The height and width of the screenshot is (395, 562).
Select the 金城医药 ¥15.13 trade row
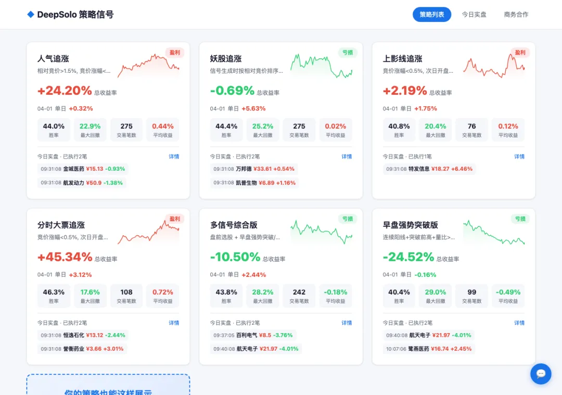point(83,169)
